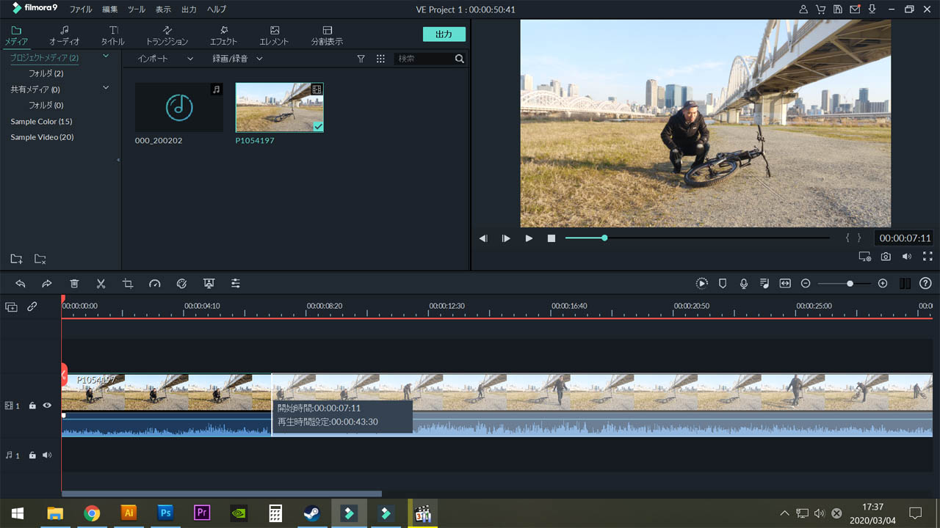The image size is (940, 528).
Task: Open the filter icon in media library
Action: pyautogui.click(x=361, y=59)
